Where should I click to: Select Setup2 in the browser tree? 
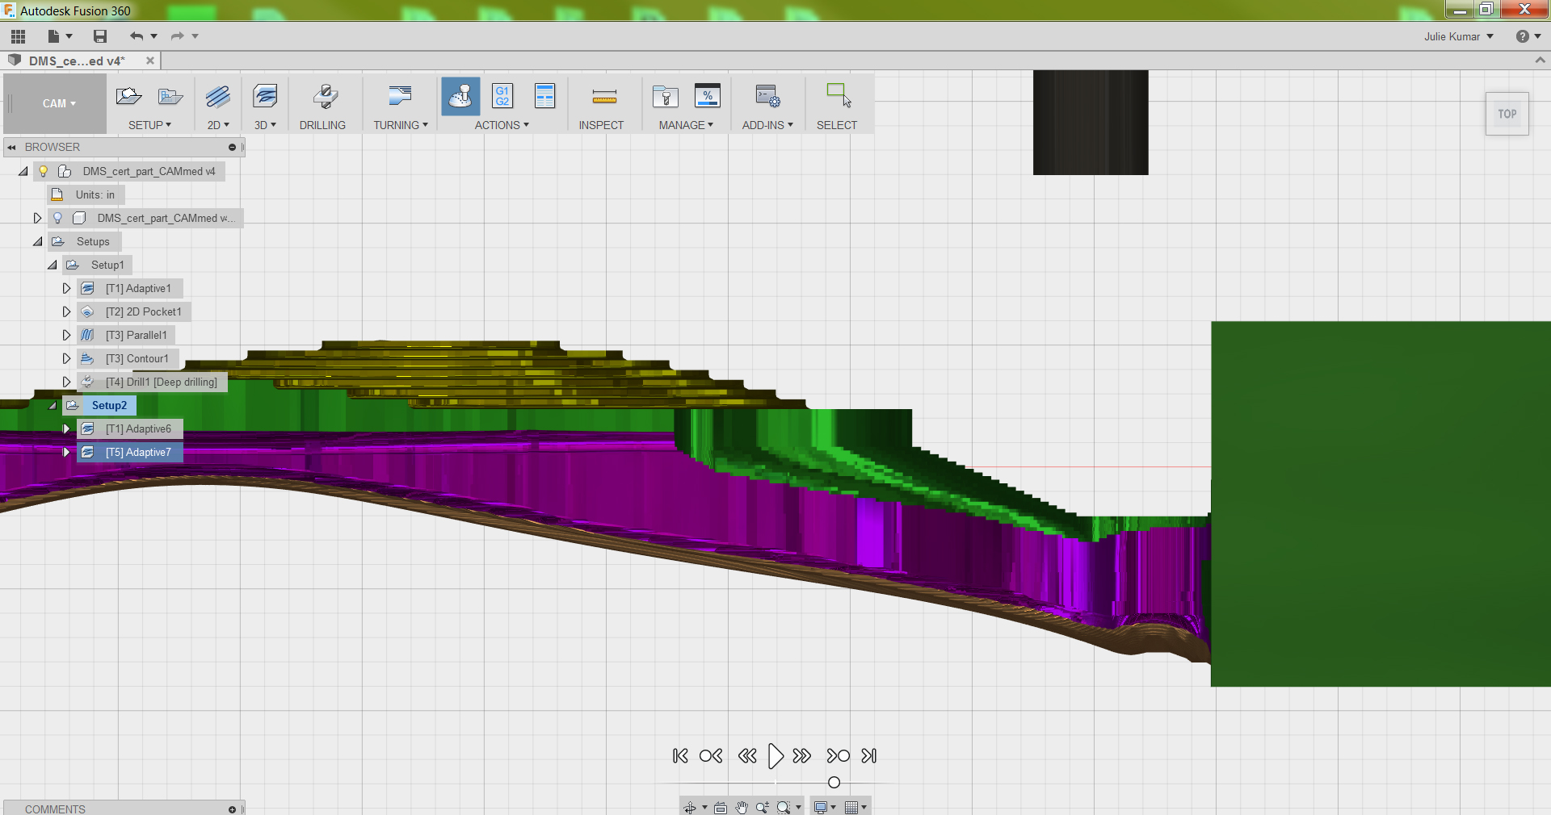click(109, 405)
